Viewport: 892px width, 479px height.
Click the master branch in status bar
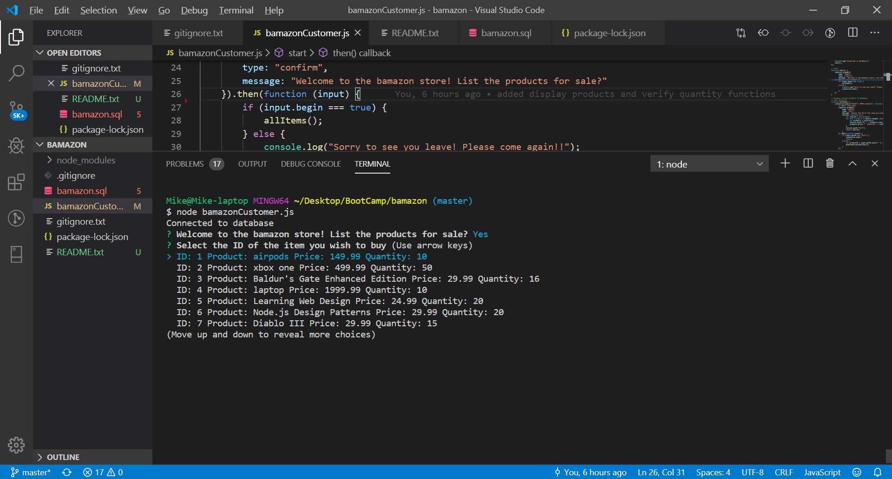31,472
